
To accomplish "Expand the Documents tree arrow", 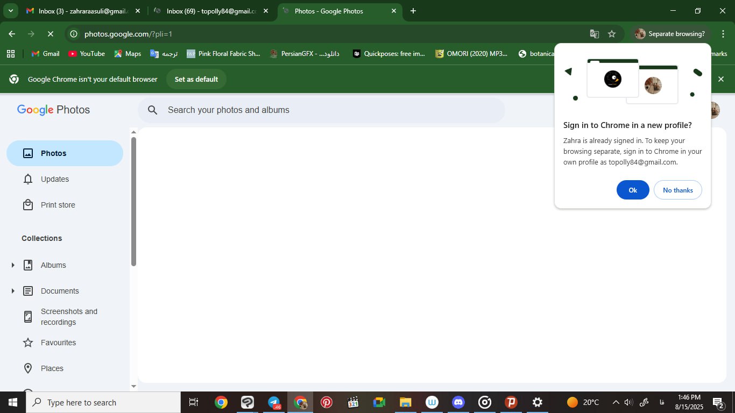I will pos(13,291).
